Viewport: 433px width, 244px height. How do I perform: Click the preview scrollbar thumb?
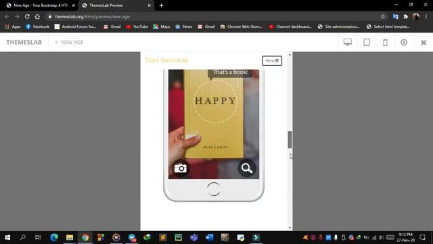[x=290, y=140]
